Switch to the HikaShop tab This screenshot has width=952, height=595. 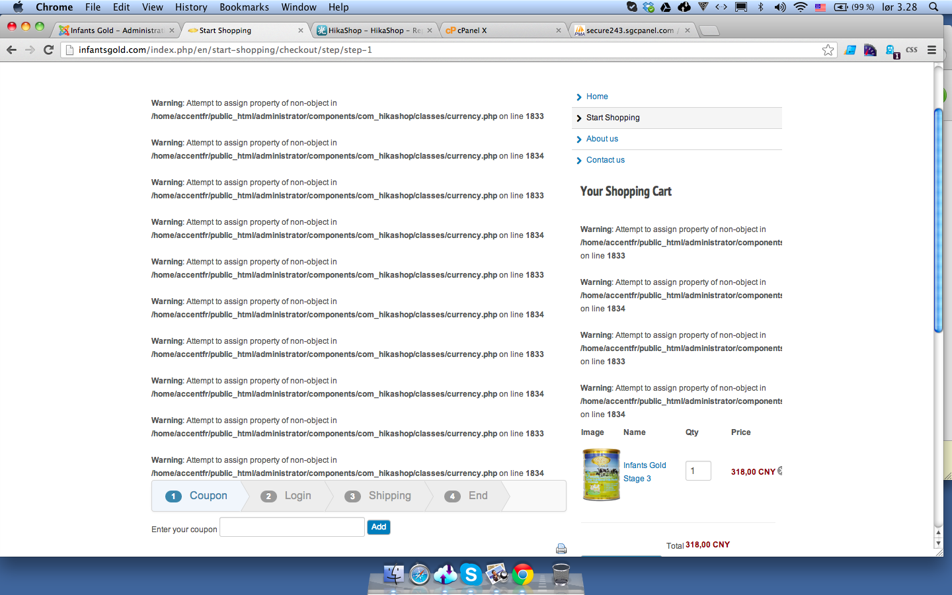[374, 30]
